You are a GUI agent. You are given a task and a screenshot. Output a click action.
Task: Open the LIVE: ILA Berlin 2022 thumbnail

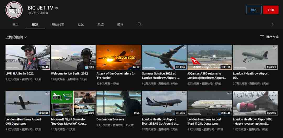(x=28, y=57)
